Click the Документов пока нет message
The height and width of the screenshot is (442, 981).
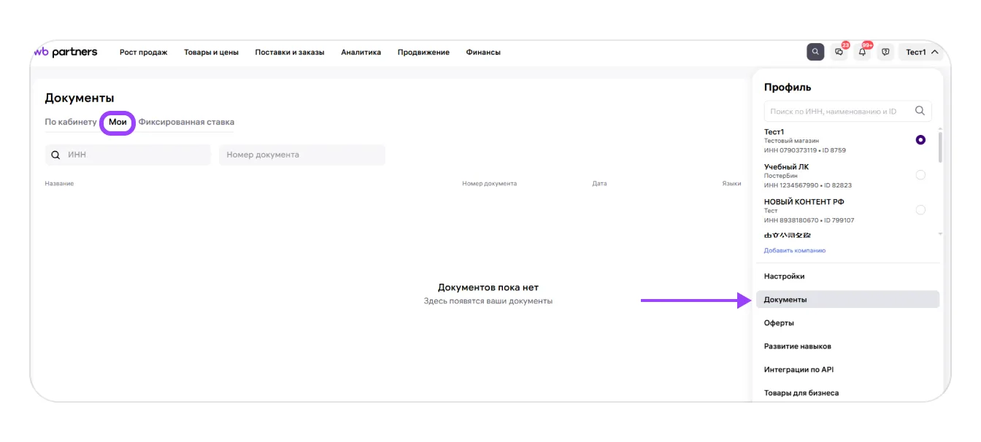tap(488, 287)
